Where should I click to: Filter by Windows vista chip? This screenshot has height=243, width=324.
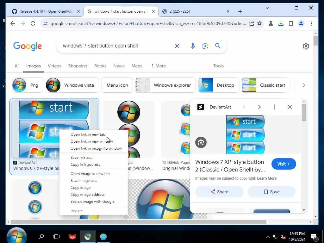click(x=72, y=85)
